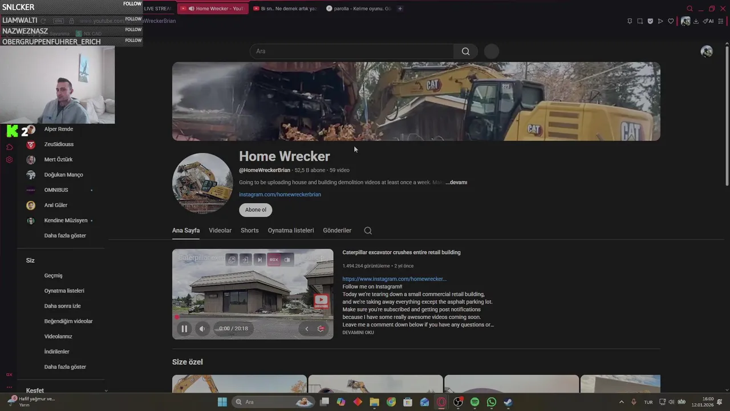Open Instagram link in video description
Viewport: 730px width, 411px height.
pyautogui.click(x=395, y=279)
